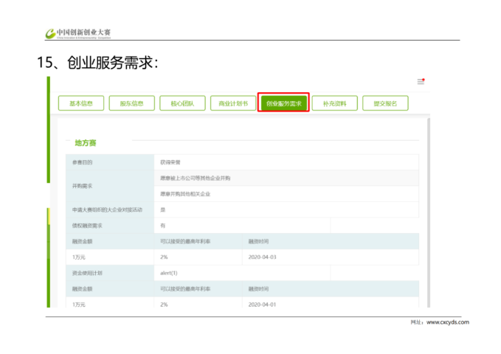Click the date 2020-04-03
This screenshot has width=501, height=354.
[263, 257]
